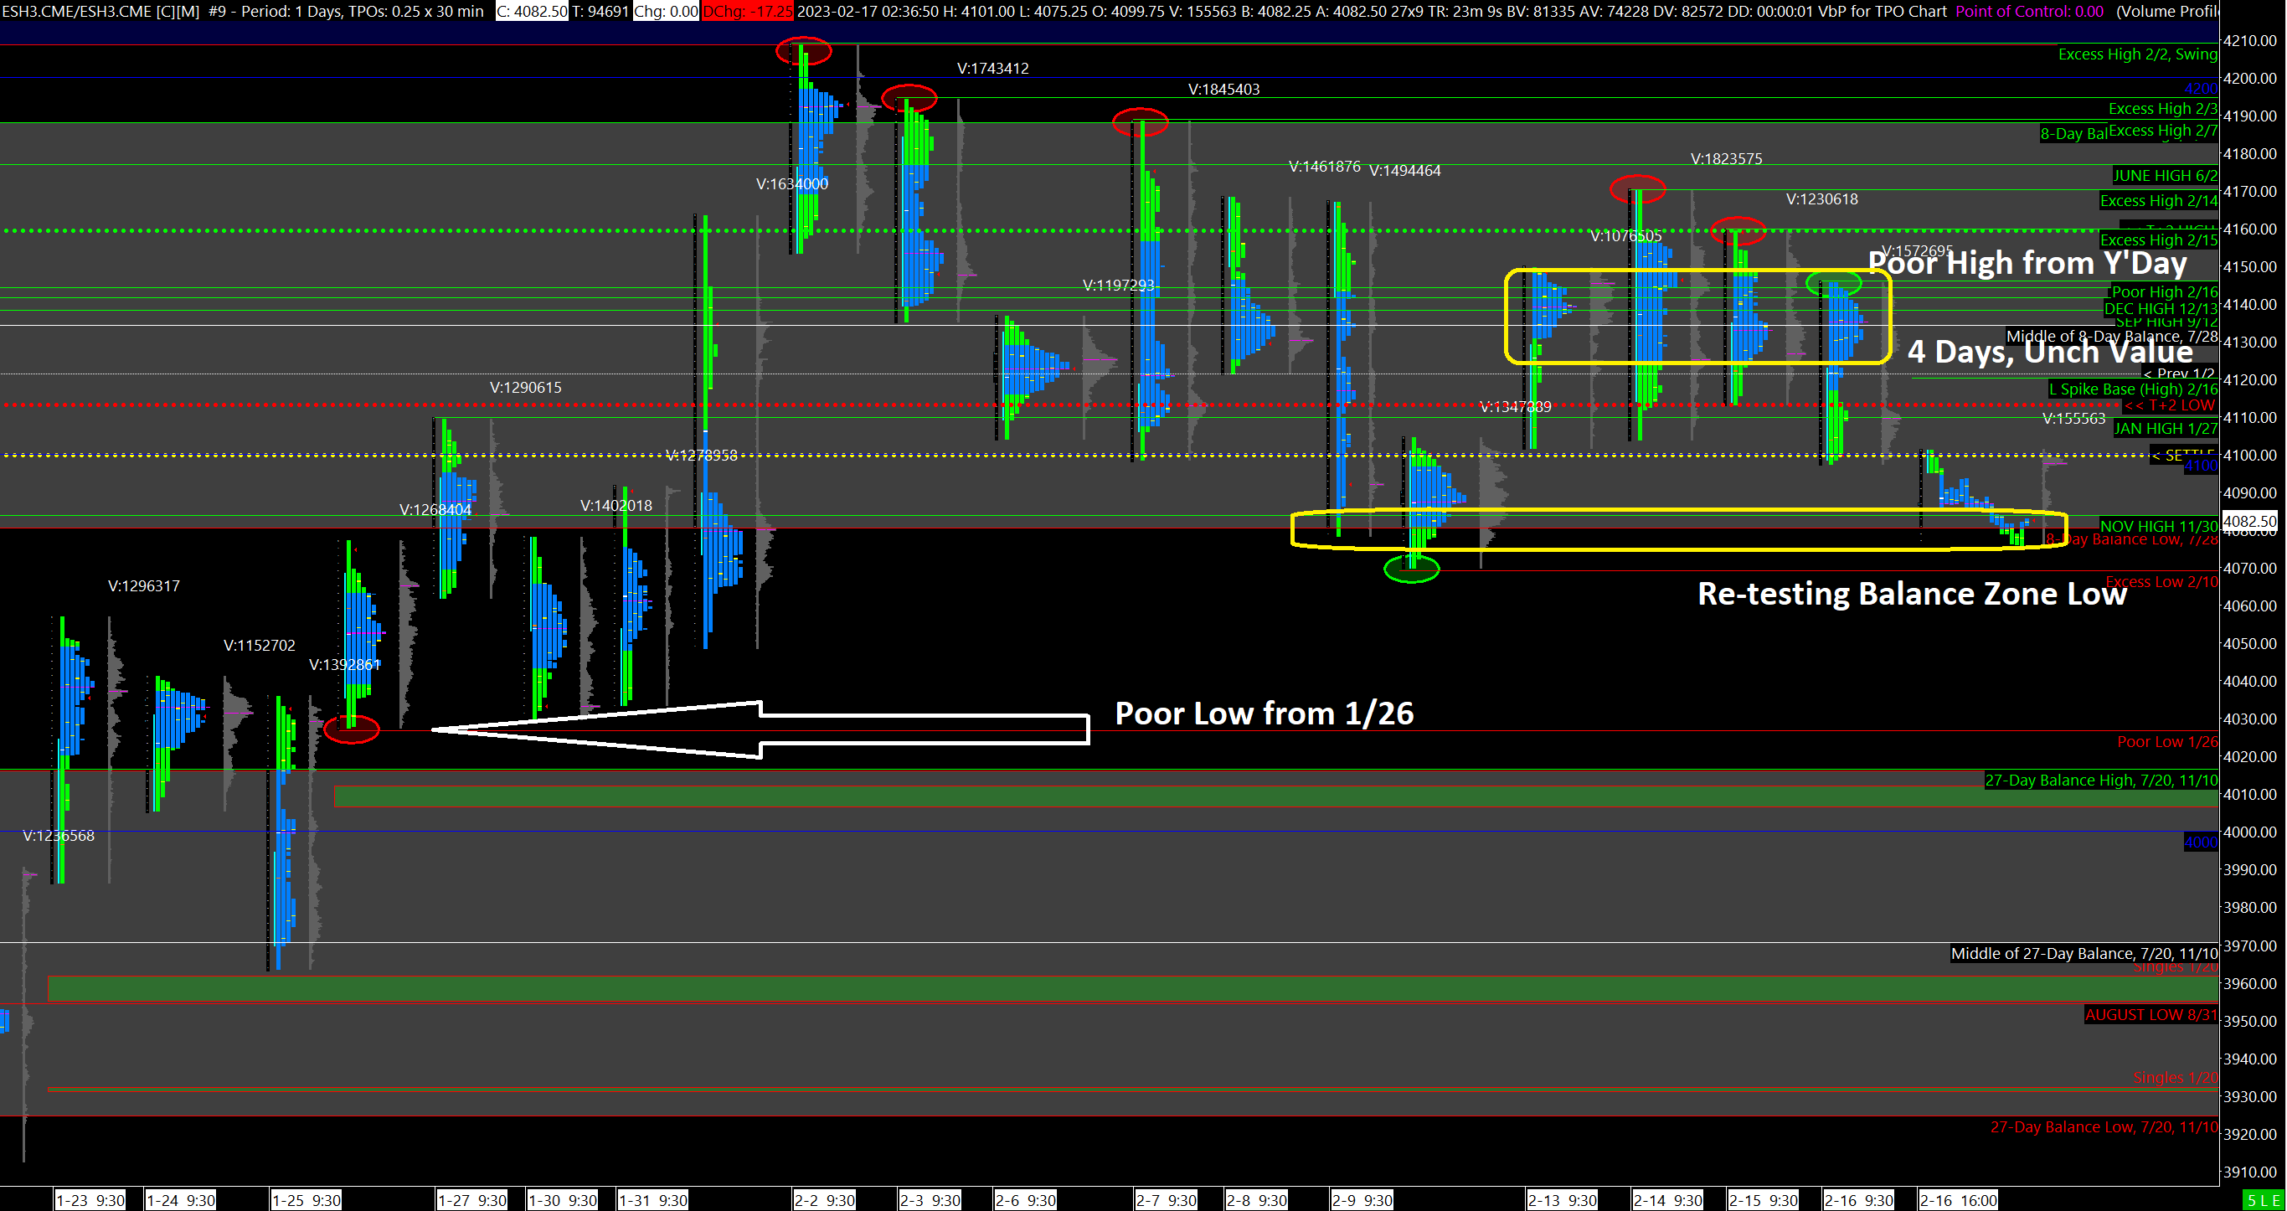Click the red DChg -17.25 header field
This screenshot has height=1211, width=2287.
click(748, 12)
